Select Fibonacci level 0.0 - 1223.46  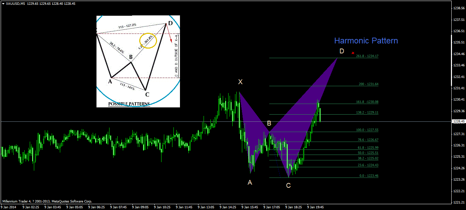coord(369,176)
